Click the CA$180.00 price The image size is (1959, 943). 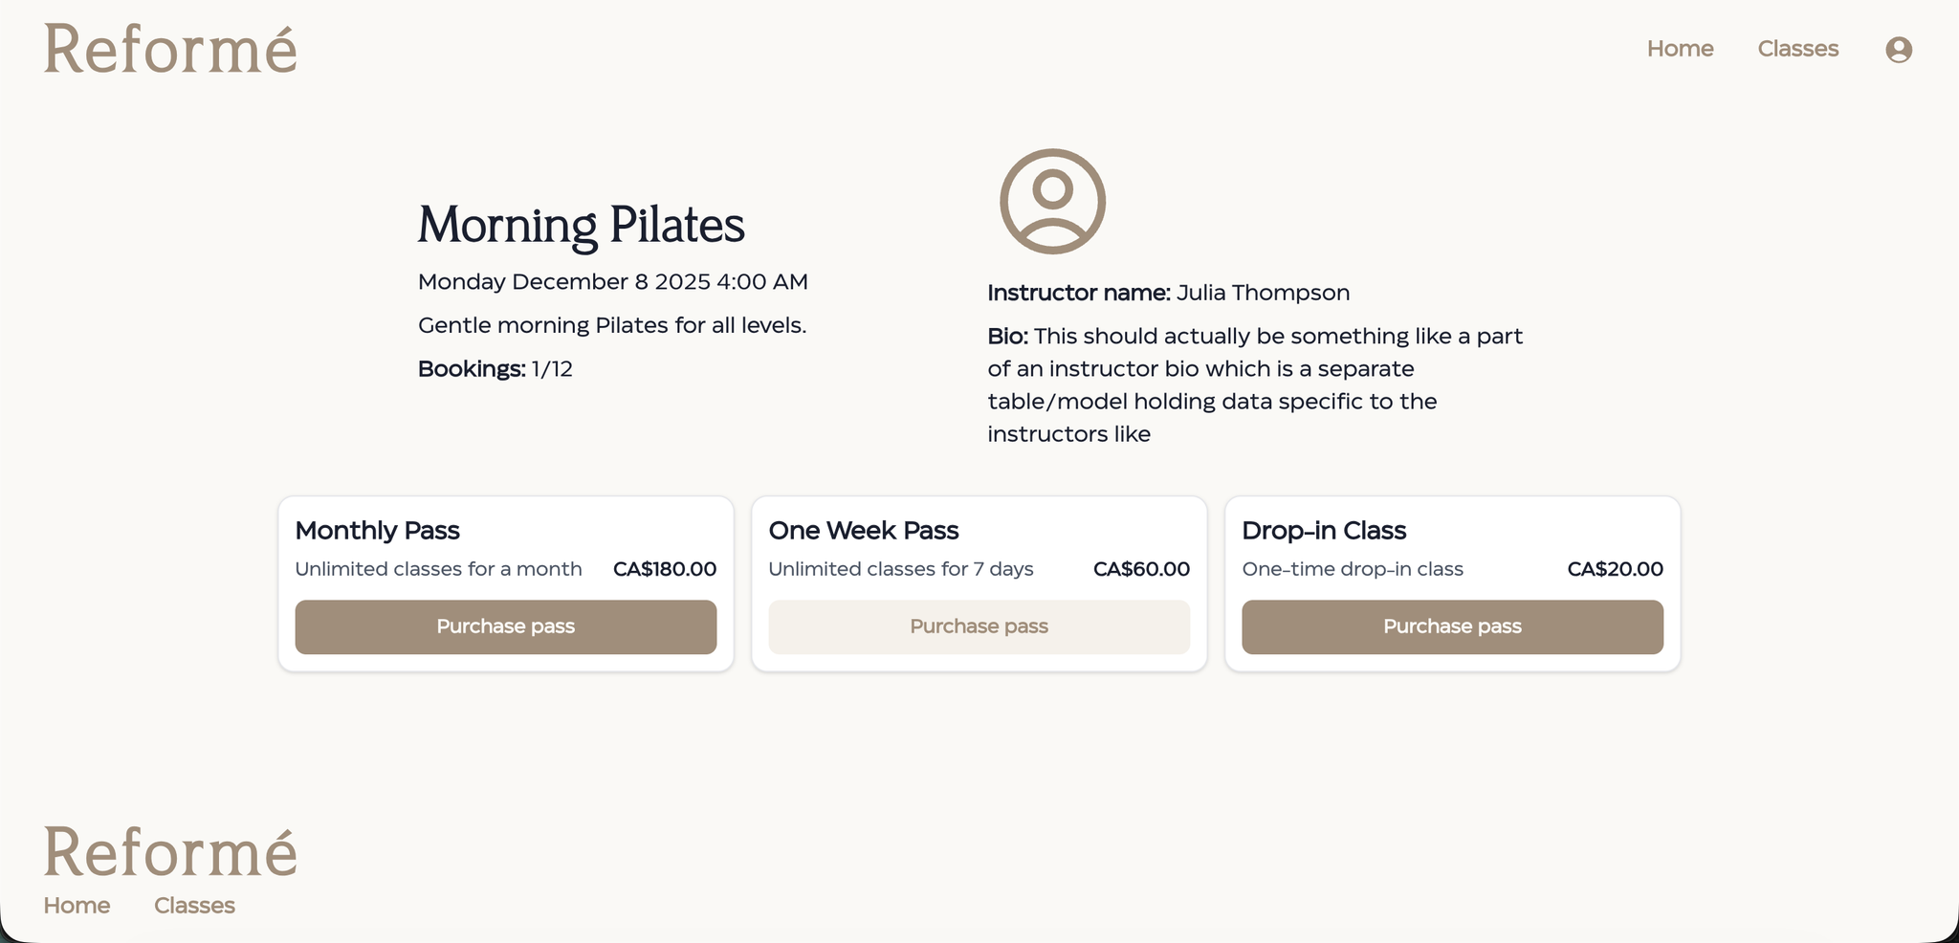pos(664,569)
